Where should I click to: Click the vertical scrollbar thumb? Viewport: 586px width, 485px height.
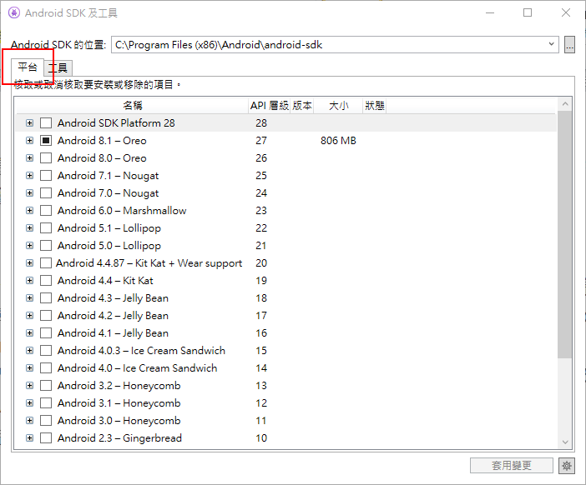[565, 234]
